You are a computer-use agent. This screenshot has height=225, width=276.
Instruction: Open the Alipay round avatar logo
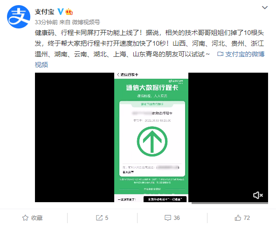(19, 17)
